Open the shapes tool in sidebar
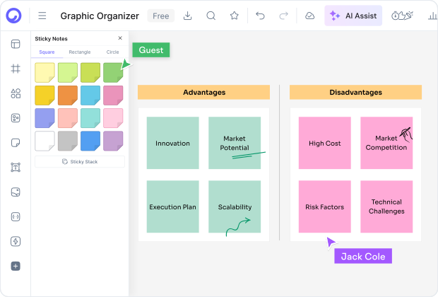Viewport: 438px width, 297px height. 16,93
